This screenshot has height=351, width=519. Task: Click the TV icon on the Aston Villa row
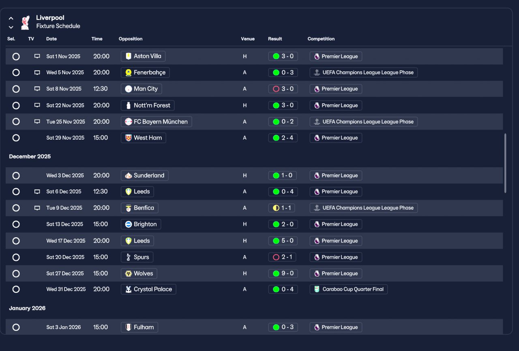[x=37, y=56]
